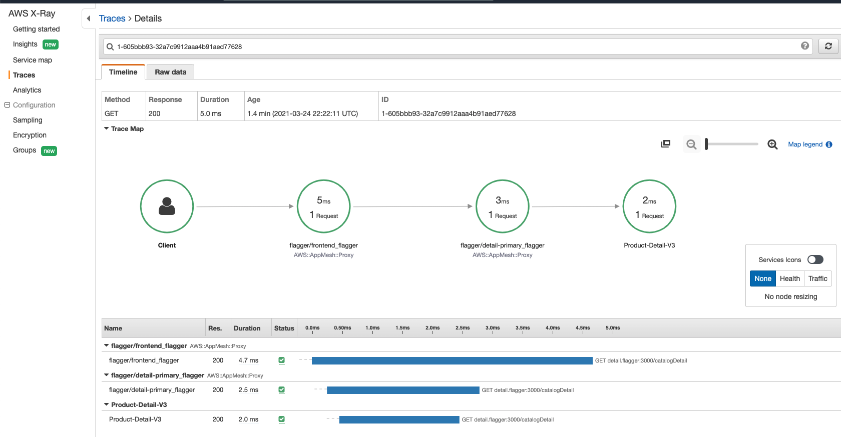Click the flagger/detail-primary_flagger row name
841x437 pixels.
click(152, 389)
